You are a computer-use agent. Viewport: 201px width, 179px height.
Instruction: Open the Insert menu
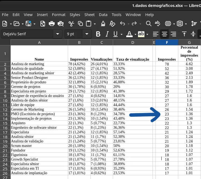[42, 15]
